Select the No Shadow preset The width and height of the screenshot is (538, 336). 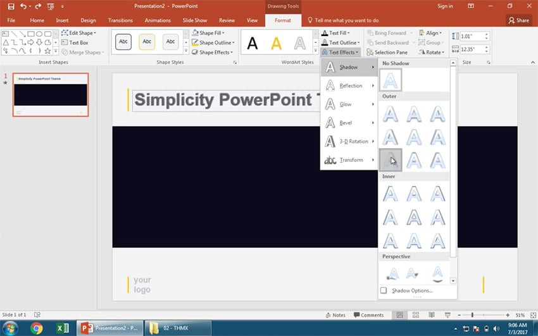[391, 80]
